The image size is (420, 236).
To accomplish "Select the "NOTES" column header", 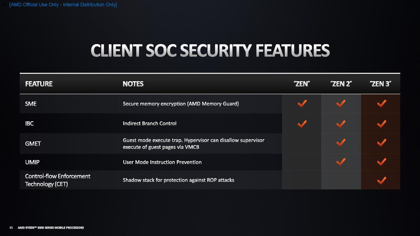I will pyautogui.click(x=133, y=84).
